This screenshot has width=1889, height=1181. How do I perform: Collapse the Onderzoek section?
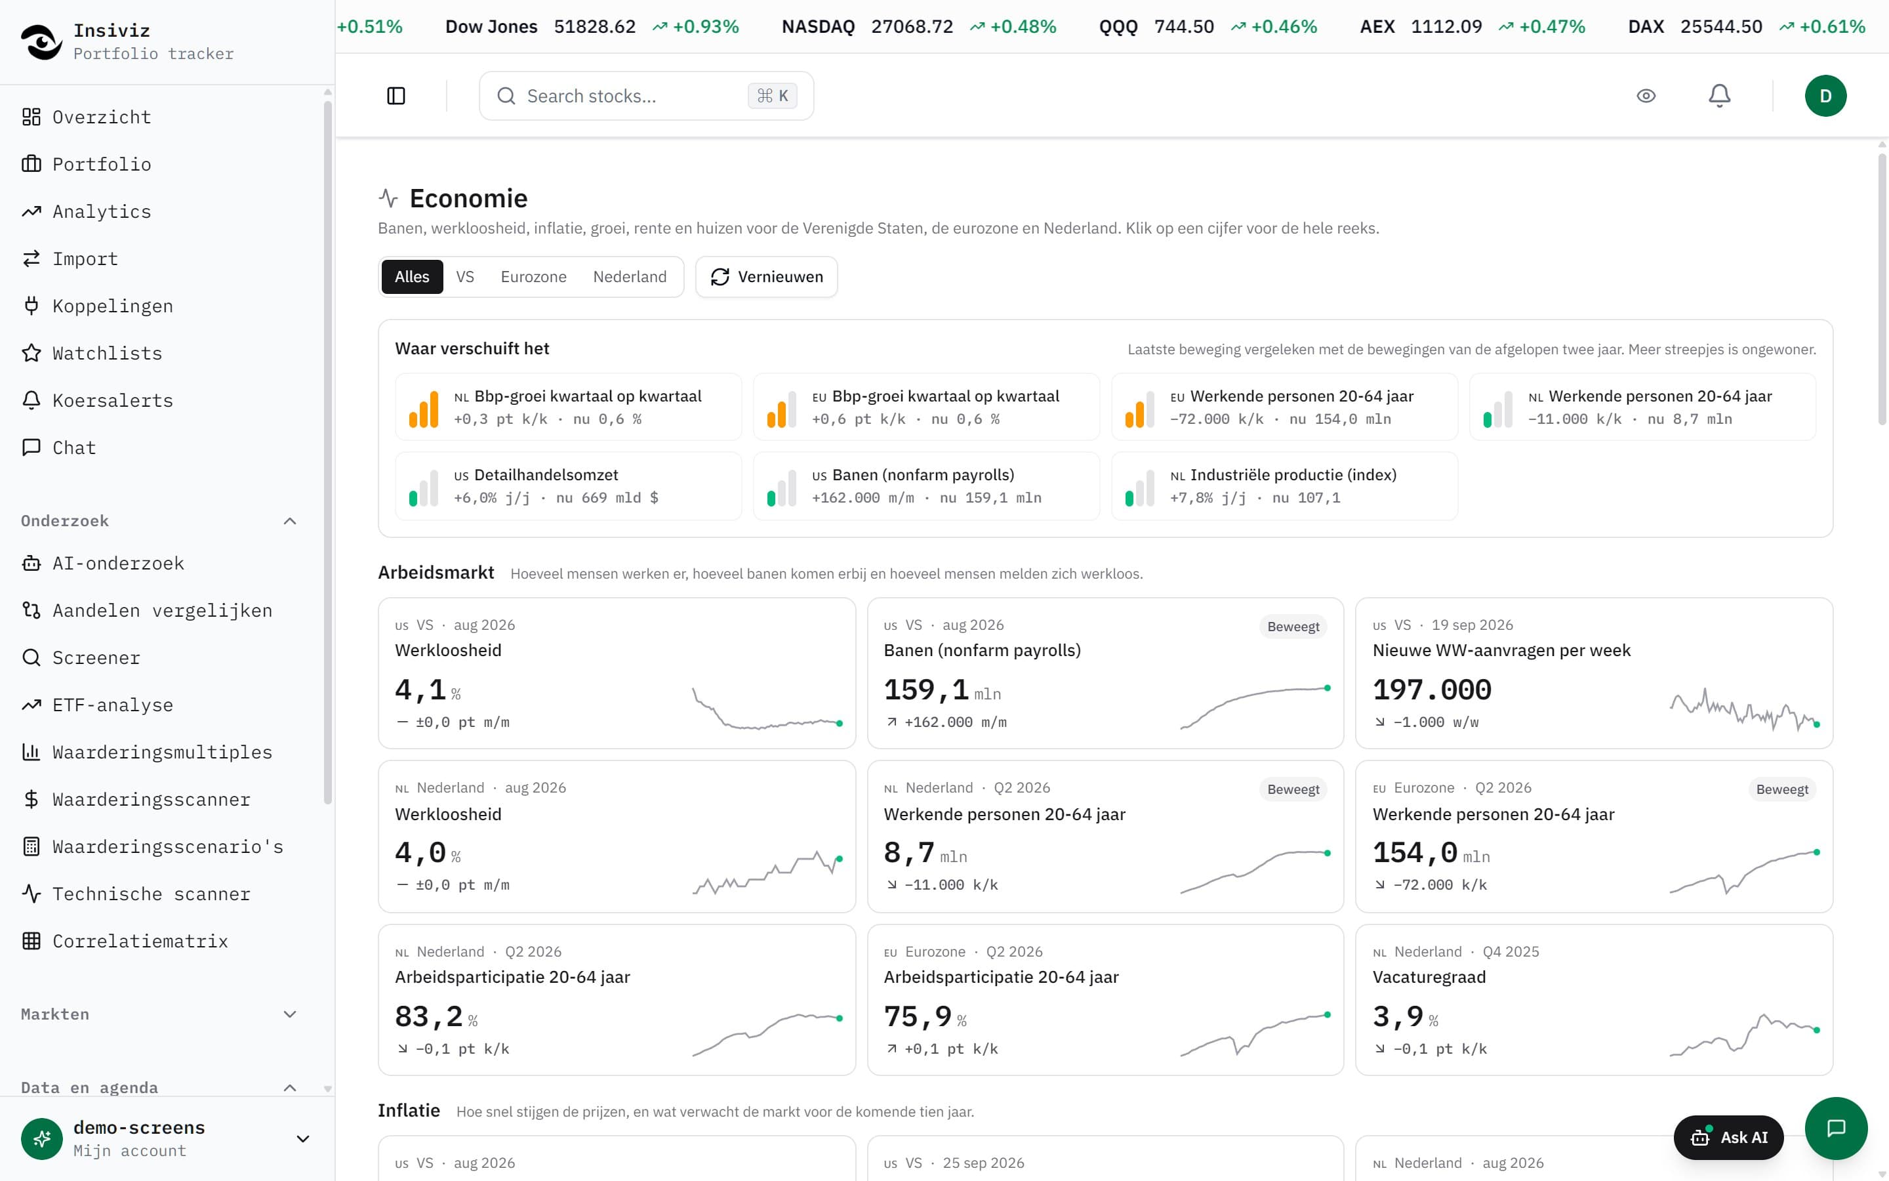click(290, 521)
